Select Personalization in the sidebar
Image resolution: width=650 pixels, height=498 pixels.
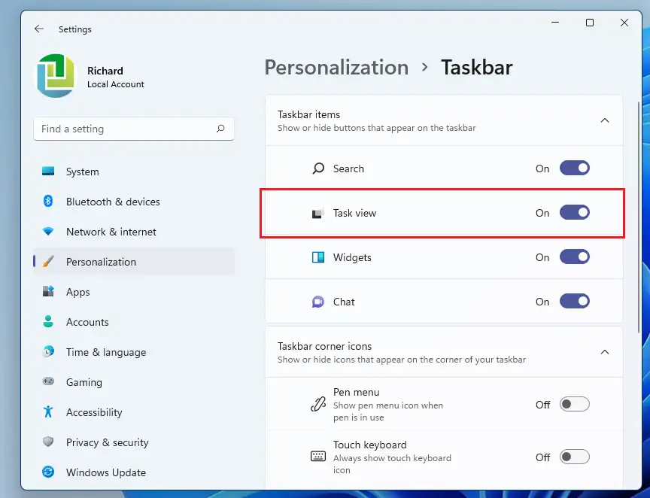(134, 262)
